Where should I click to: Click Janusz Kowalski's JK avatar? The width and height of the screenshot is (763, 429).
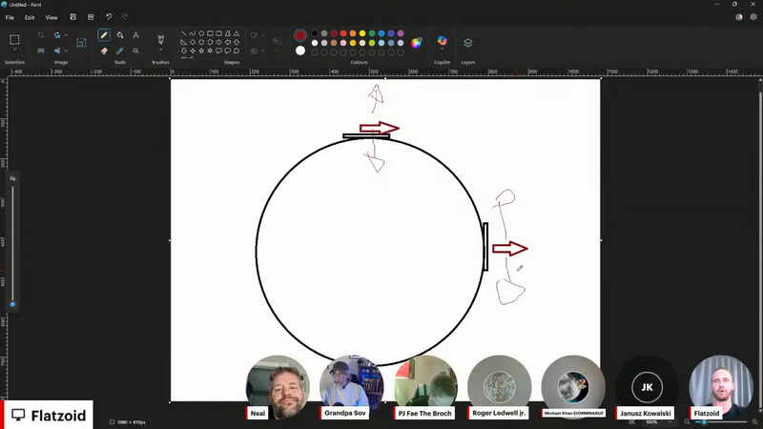[647, 387]
